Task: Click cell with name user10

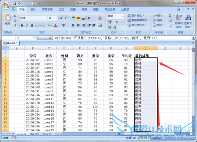Action: coord(49,95)
